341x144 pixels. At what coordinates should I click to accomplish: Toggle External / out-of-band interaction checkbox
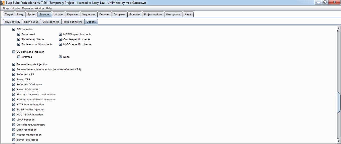(14, 99)
